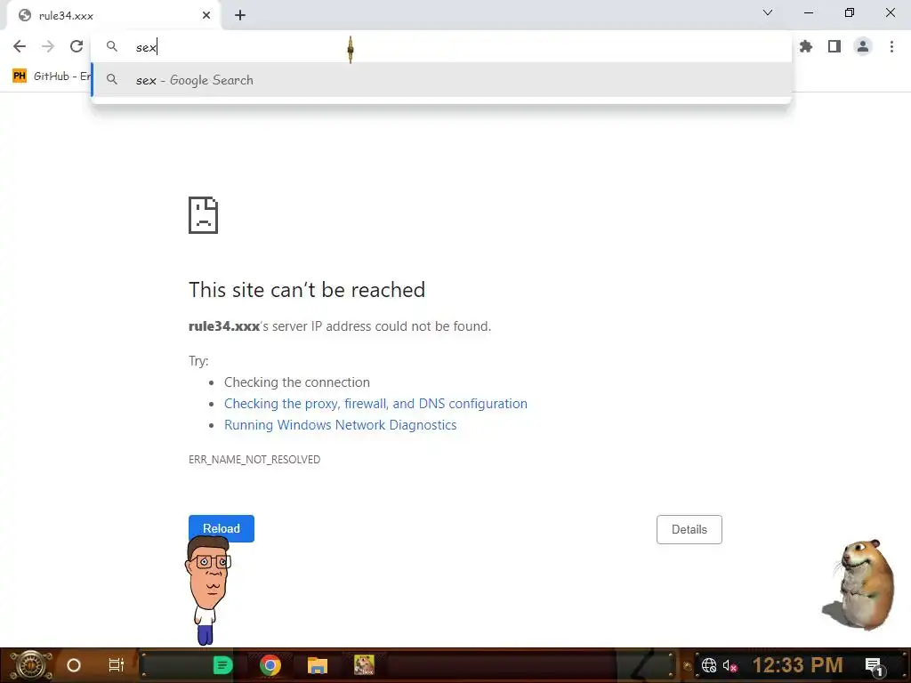Click the Details button

point(689,529)
